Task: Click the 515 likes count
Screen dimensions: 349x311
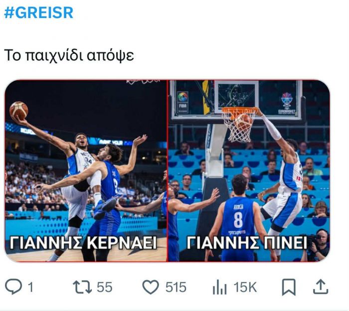Action: click(x=175, y=288)
